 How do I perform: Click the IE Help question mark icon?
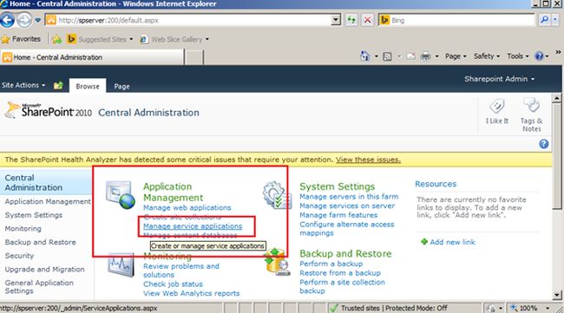click(539, 56)
